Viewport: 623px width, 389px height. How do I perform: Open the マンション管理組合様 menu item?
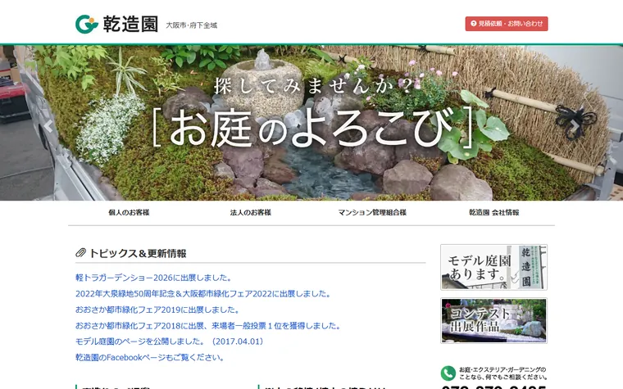click(372, 212)
